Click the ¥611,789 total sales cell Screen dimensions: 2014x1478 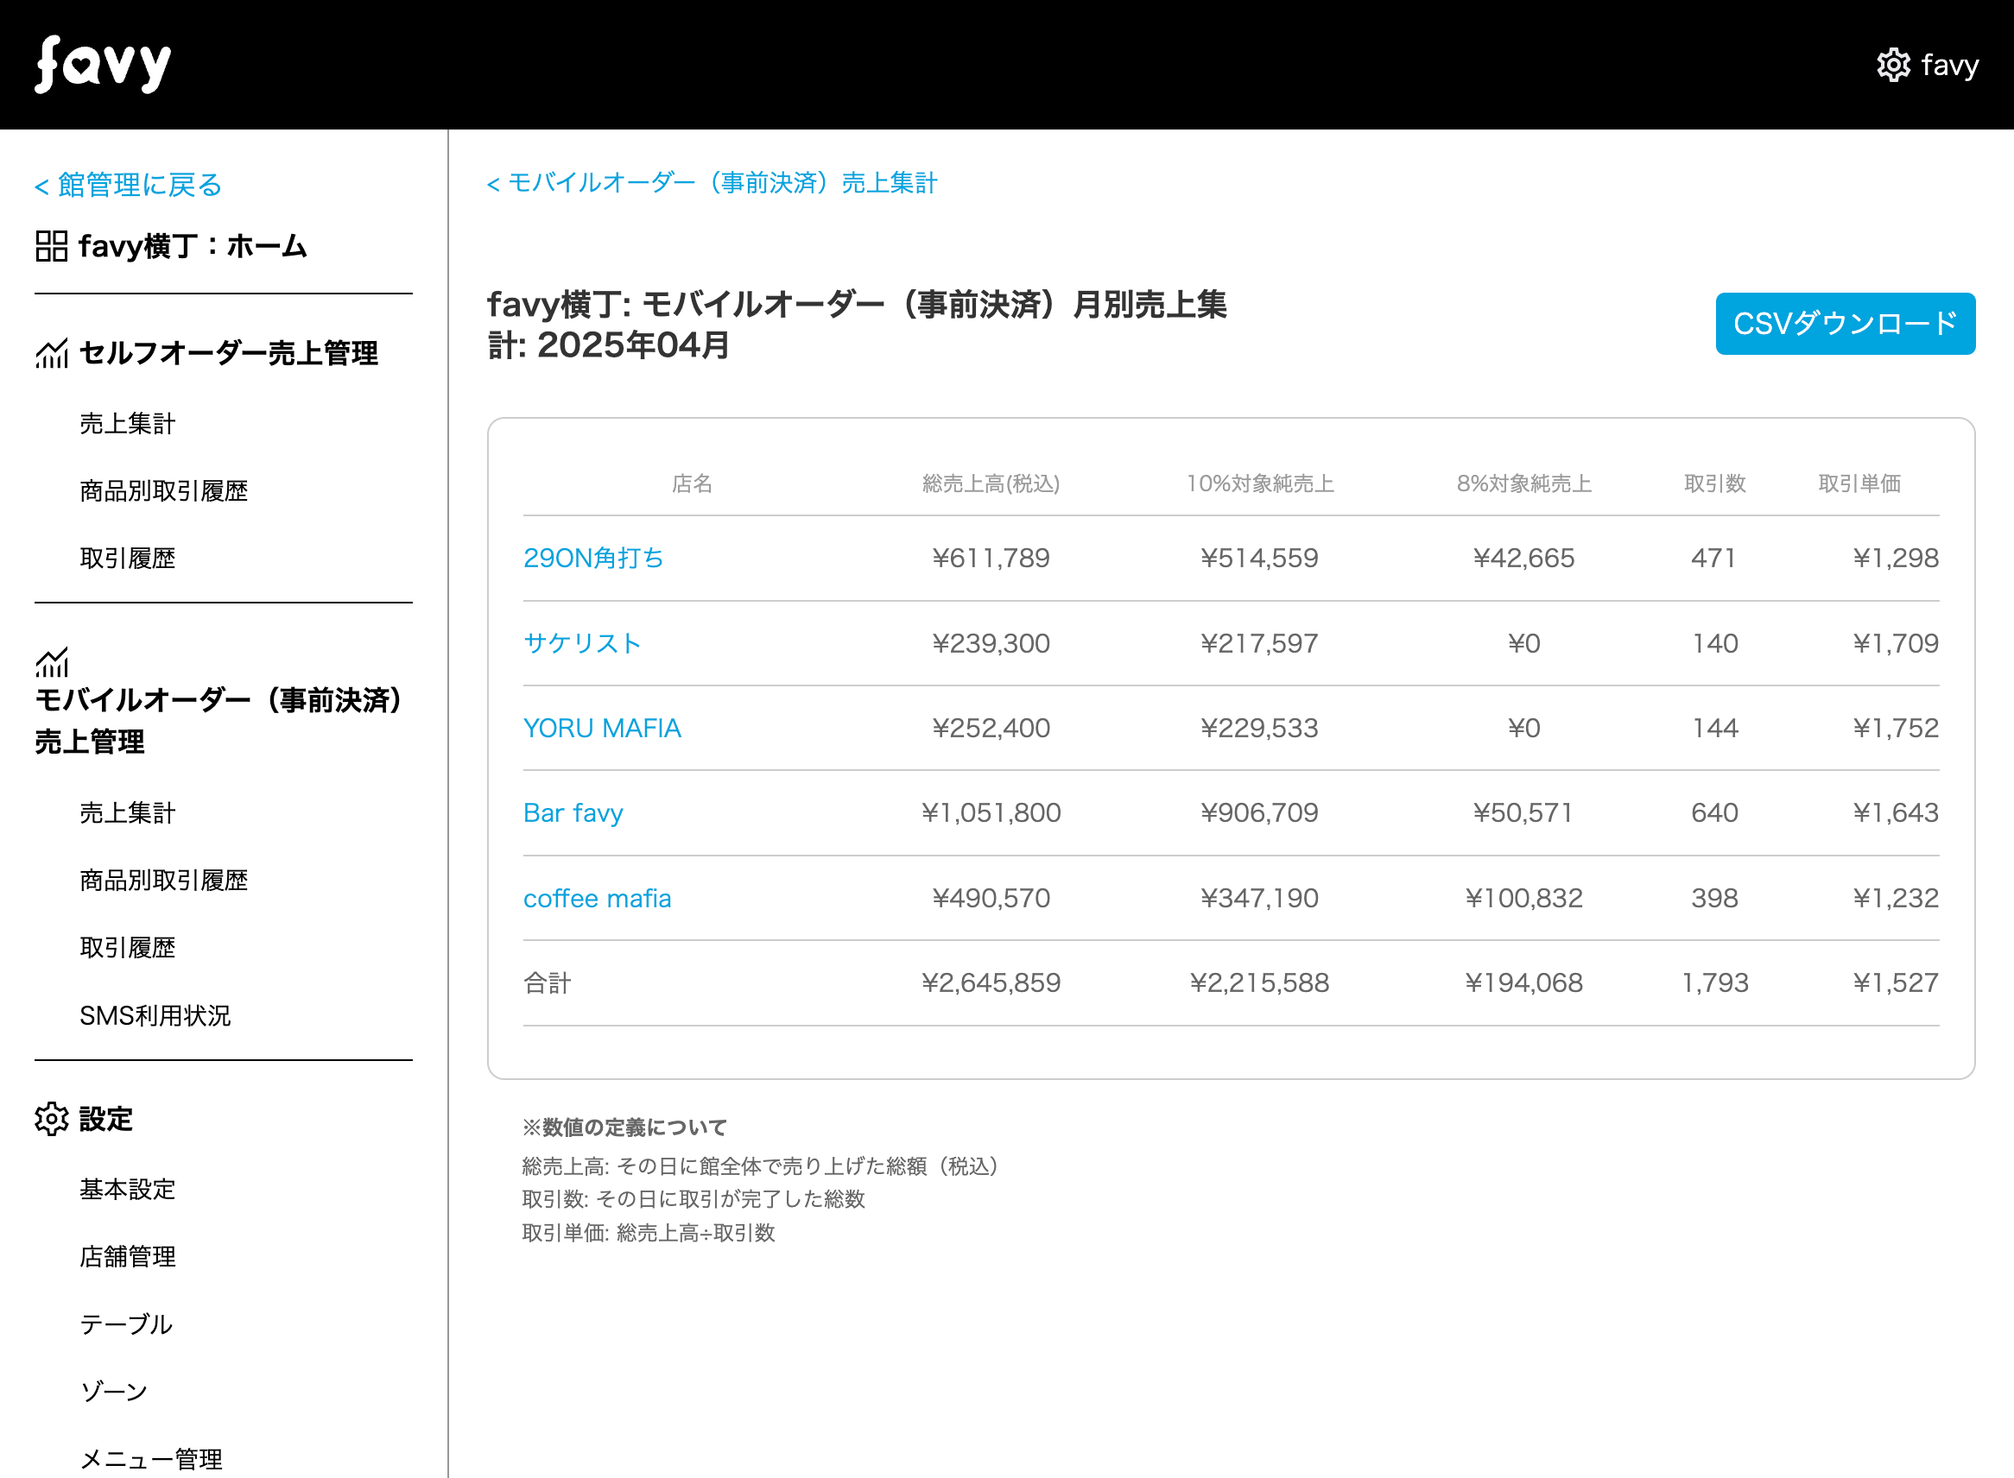point(991,558)
